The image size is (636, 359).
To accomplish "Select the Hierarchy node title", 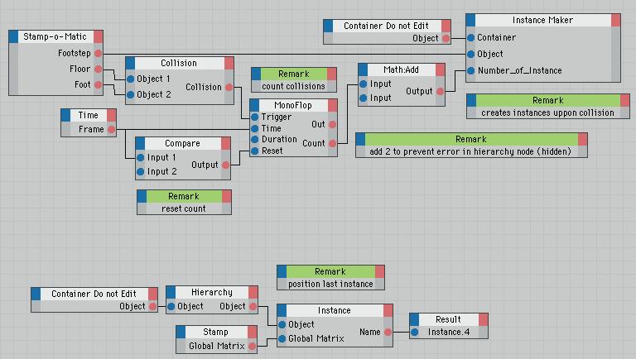I will (212, 292).
